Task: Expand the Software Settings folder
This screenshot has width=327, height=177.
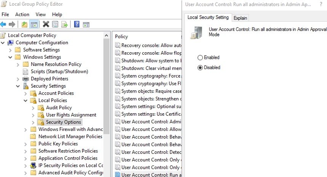Action: point(10,50)
